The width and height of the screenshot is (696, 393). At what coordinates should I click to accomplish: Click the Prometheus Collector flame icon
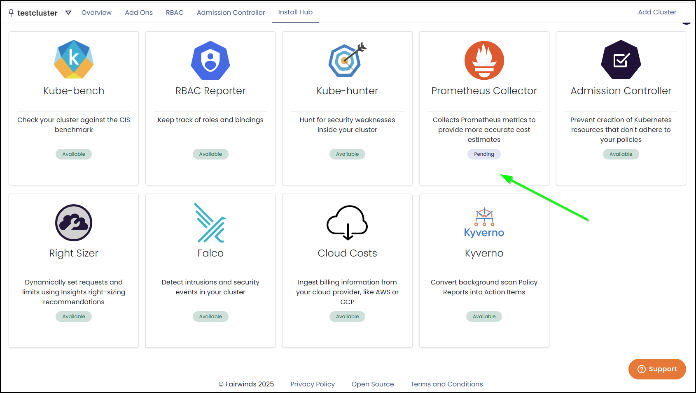[x=484, y=60]
